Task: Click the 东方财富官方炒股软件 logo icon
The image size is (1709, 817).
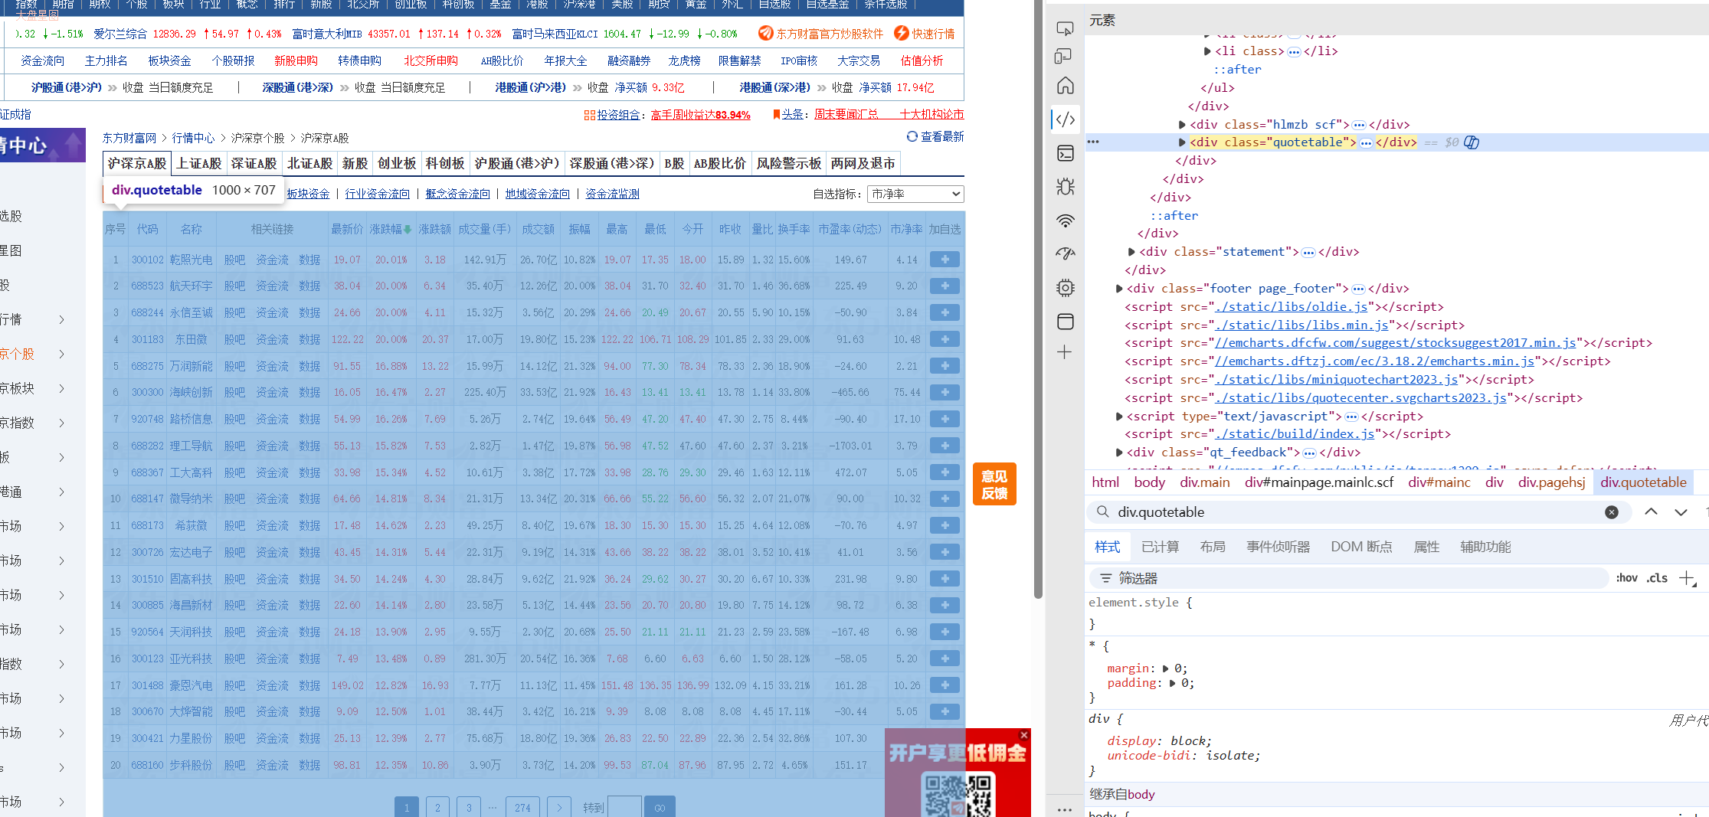Action: click(765, 33)
